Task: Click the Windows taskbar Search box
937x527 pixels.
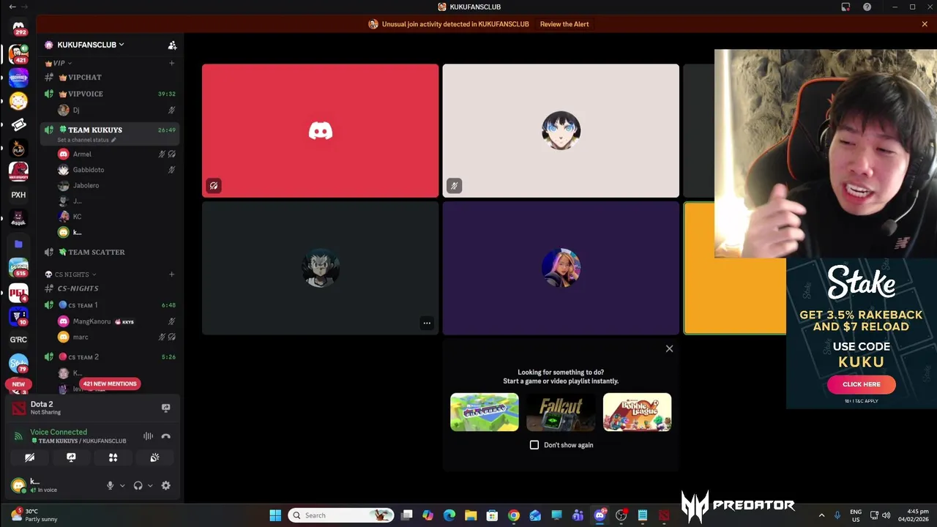Action: (340, 515)
